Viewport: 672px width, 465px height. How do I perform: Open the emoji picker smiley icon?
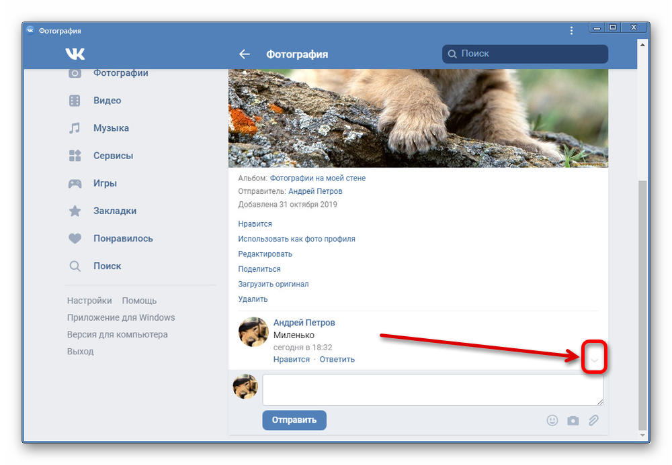552,421
